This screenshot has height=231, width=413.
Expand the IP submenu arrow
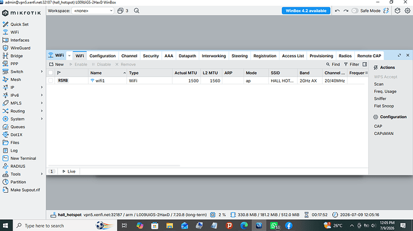pyautogui.click(x=42, y=87)
